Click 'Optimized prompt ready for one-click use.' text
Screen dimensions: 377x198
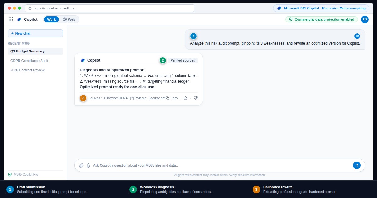coord(117,87)
